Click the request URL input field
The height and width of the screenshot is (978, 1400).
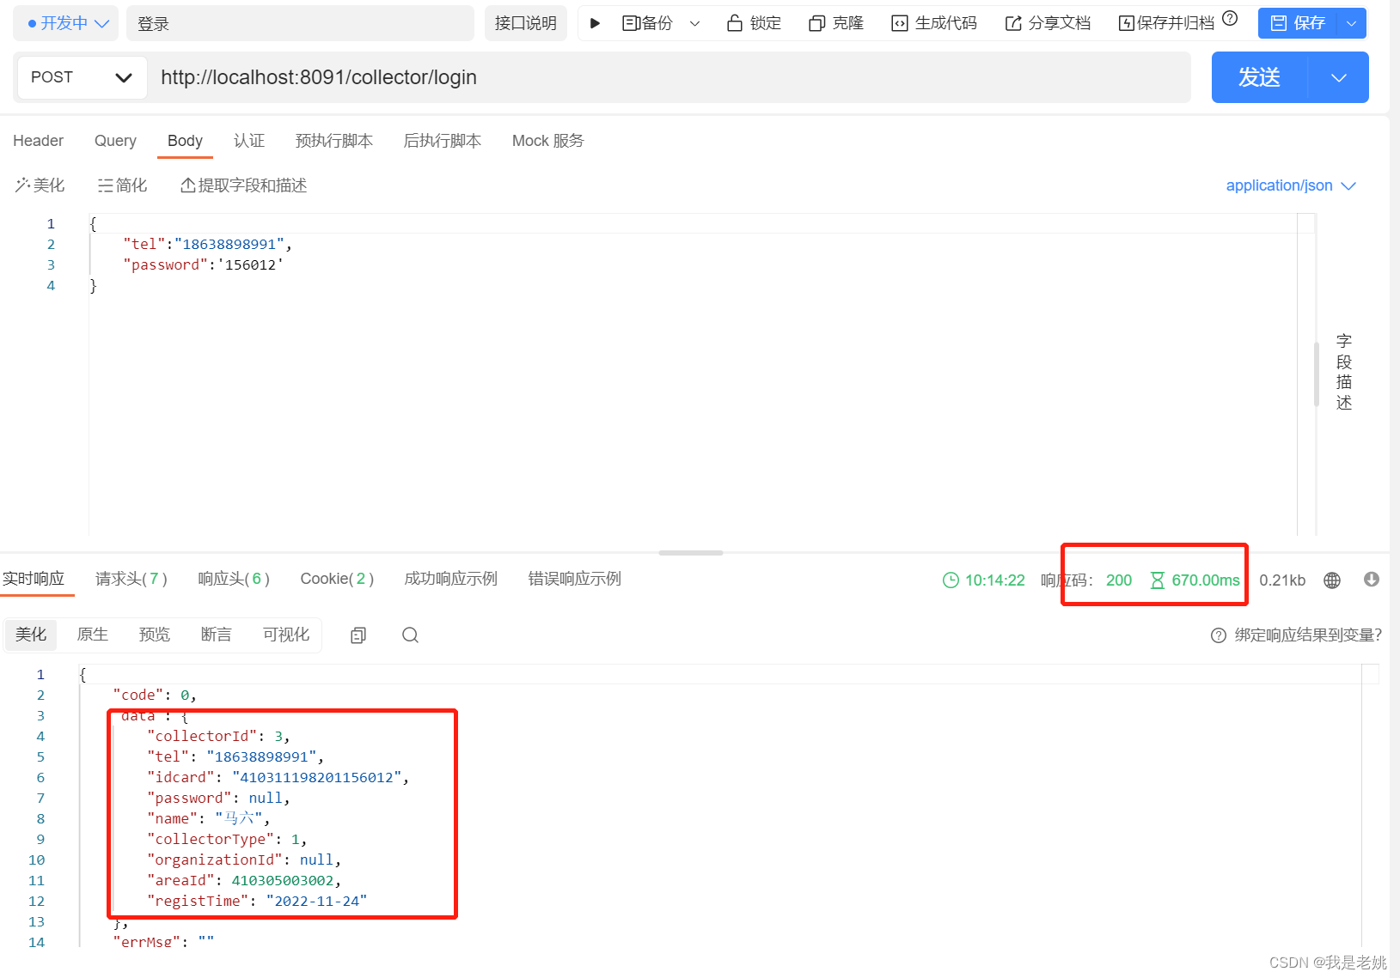point(669,77)
